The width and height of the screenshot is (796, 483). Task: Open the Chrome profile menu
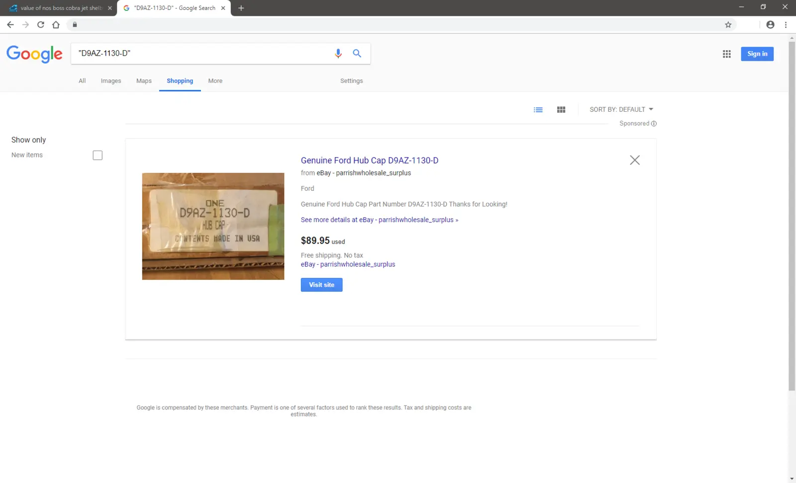770,25
